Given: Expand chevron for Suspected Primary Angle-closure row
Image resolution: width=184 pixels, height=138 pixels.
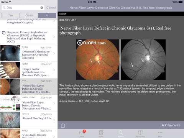Looking at the screenshot, I should coord(54,37).
